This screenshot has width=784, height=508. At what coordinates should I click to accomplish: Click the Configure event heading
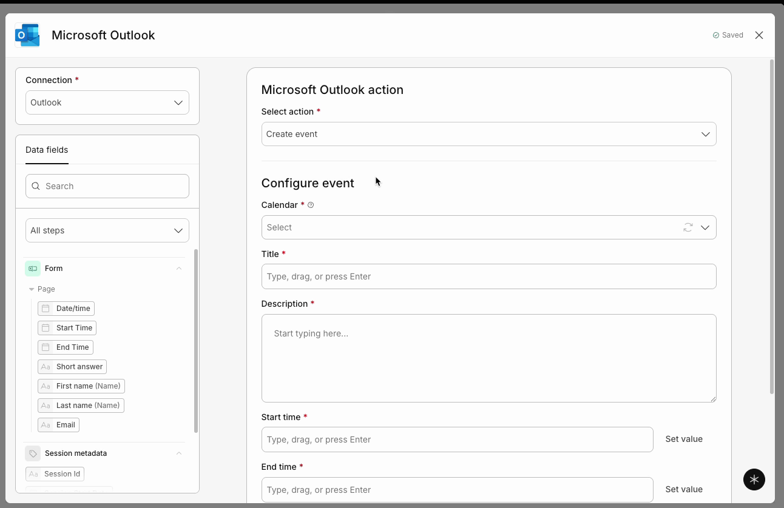tap(308, 183)
